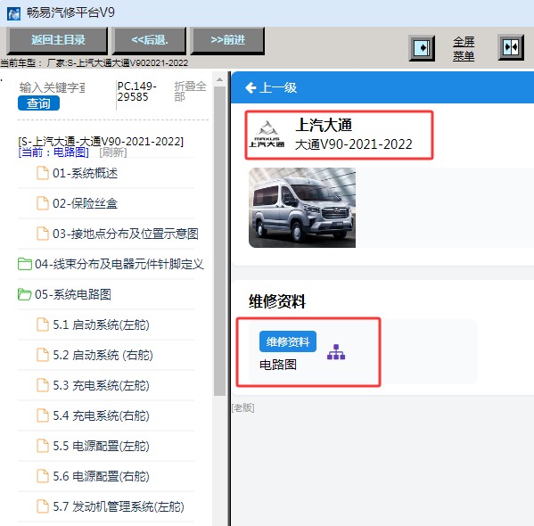
Task: Open 5.4 充电系统(右舵) document
Action: pos(101,415)
